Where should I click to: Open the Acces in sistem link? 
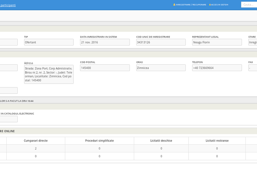(220, 5)
